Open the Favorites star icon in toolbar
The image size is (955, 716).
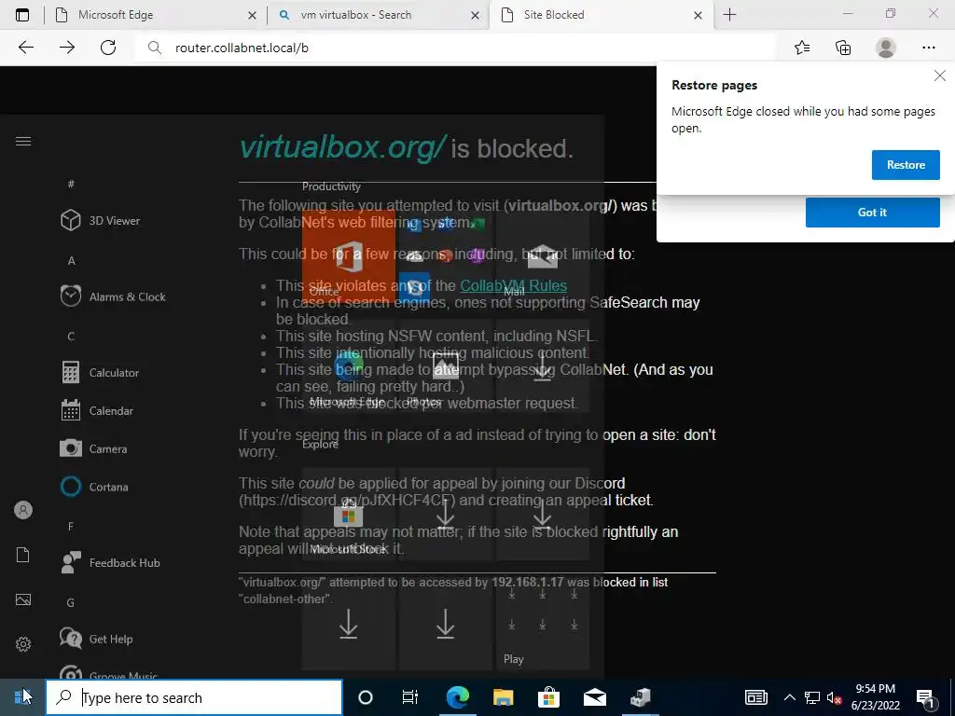coord(802,48)
